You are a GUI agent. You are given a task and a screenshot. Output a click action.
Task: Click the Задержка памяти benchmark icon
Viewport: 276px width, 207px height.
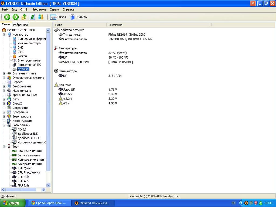tap(14, 164)
